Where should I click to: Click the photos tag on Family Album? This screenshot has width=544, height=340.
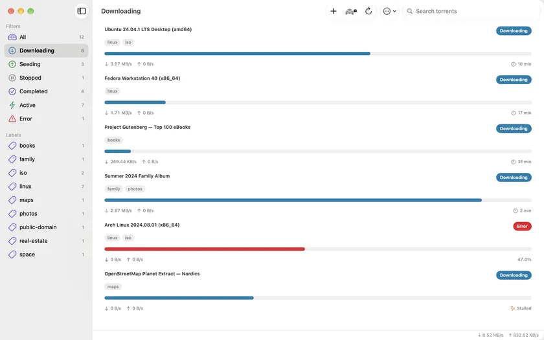[x=135, y=189]
